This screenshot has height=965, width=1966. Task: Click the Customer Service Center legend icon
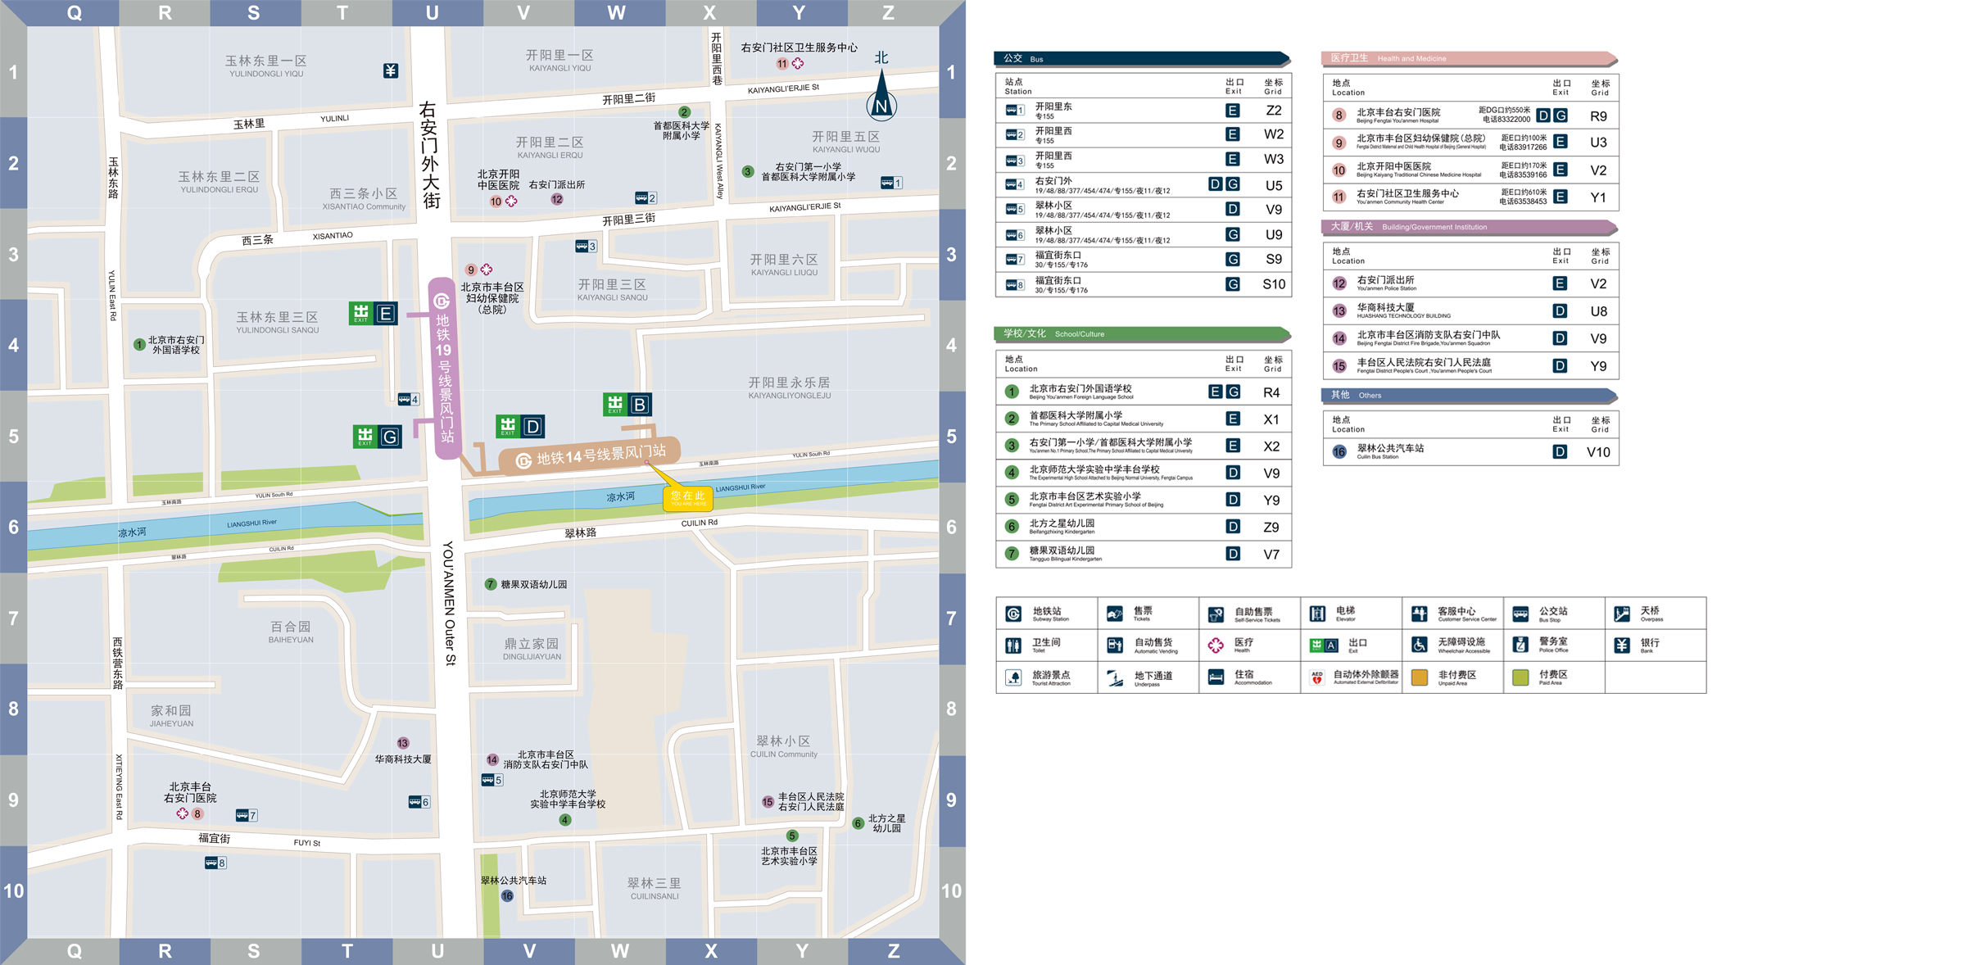tap(1420, 614)
